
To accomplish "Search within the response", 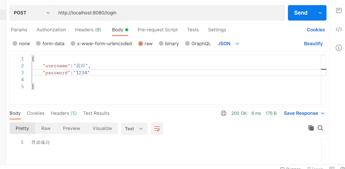I will 320,128.
